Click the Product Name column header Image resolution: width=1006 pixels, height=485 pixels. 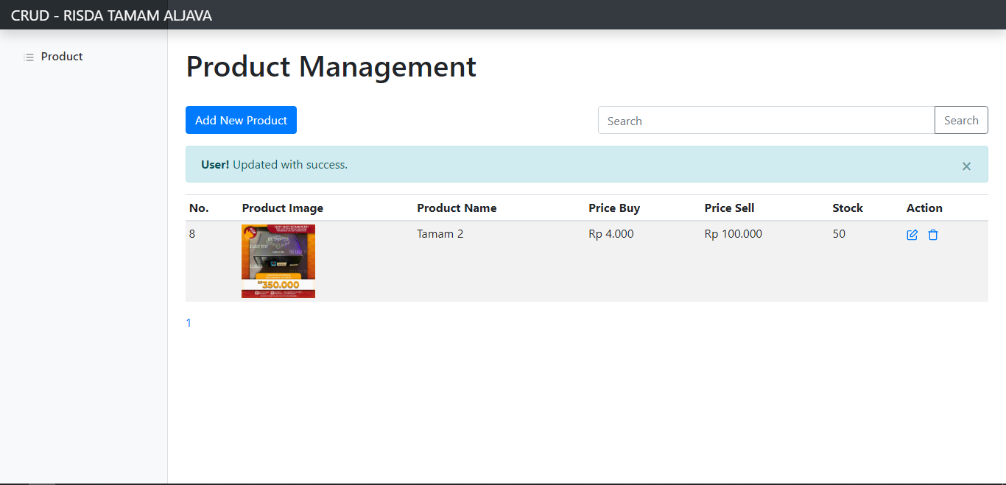pyautogui.click(x=457, y=208)
